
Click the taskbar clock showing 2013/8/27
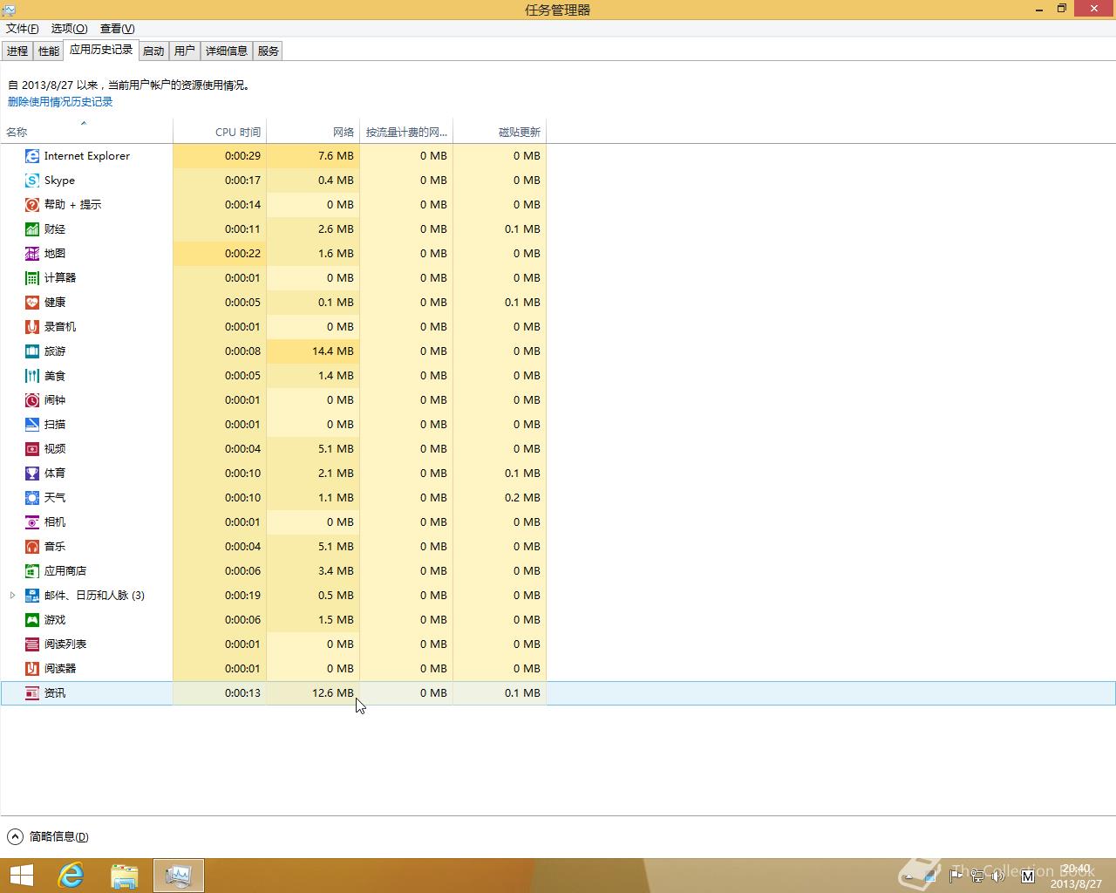pyautogui.click(x=1077, y=876)
